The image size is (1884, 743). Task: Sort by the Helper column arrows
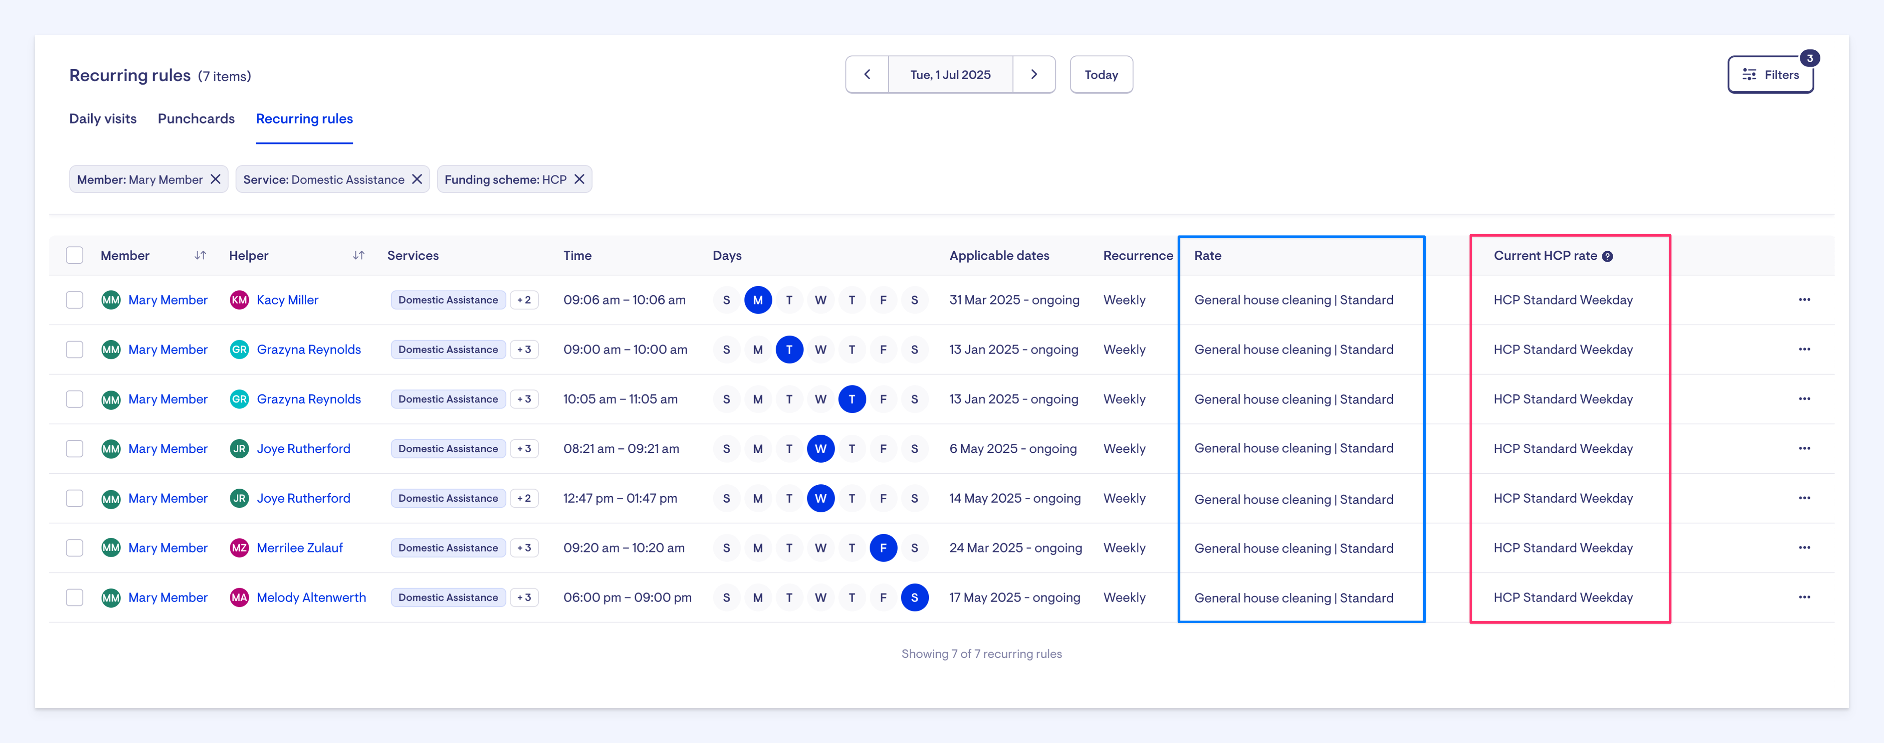tap(358, 255)
